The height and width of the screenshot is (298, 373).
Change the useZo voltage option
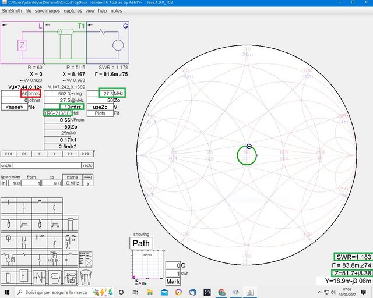(x=100, y=107)
